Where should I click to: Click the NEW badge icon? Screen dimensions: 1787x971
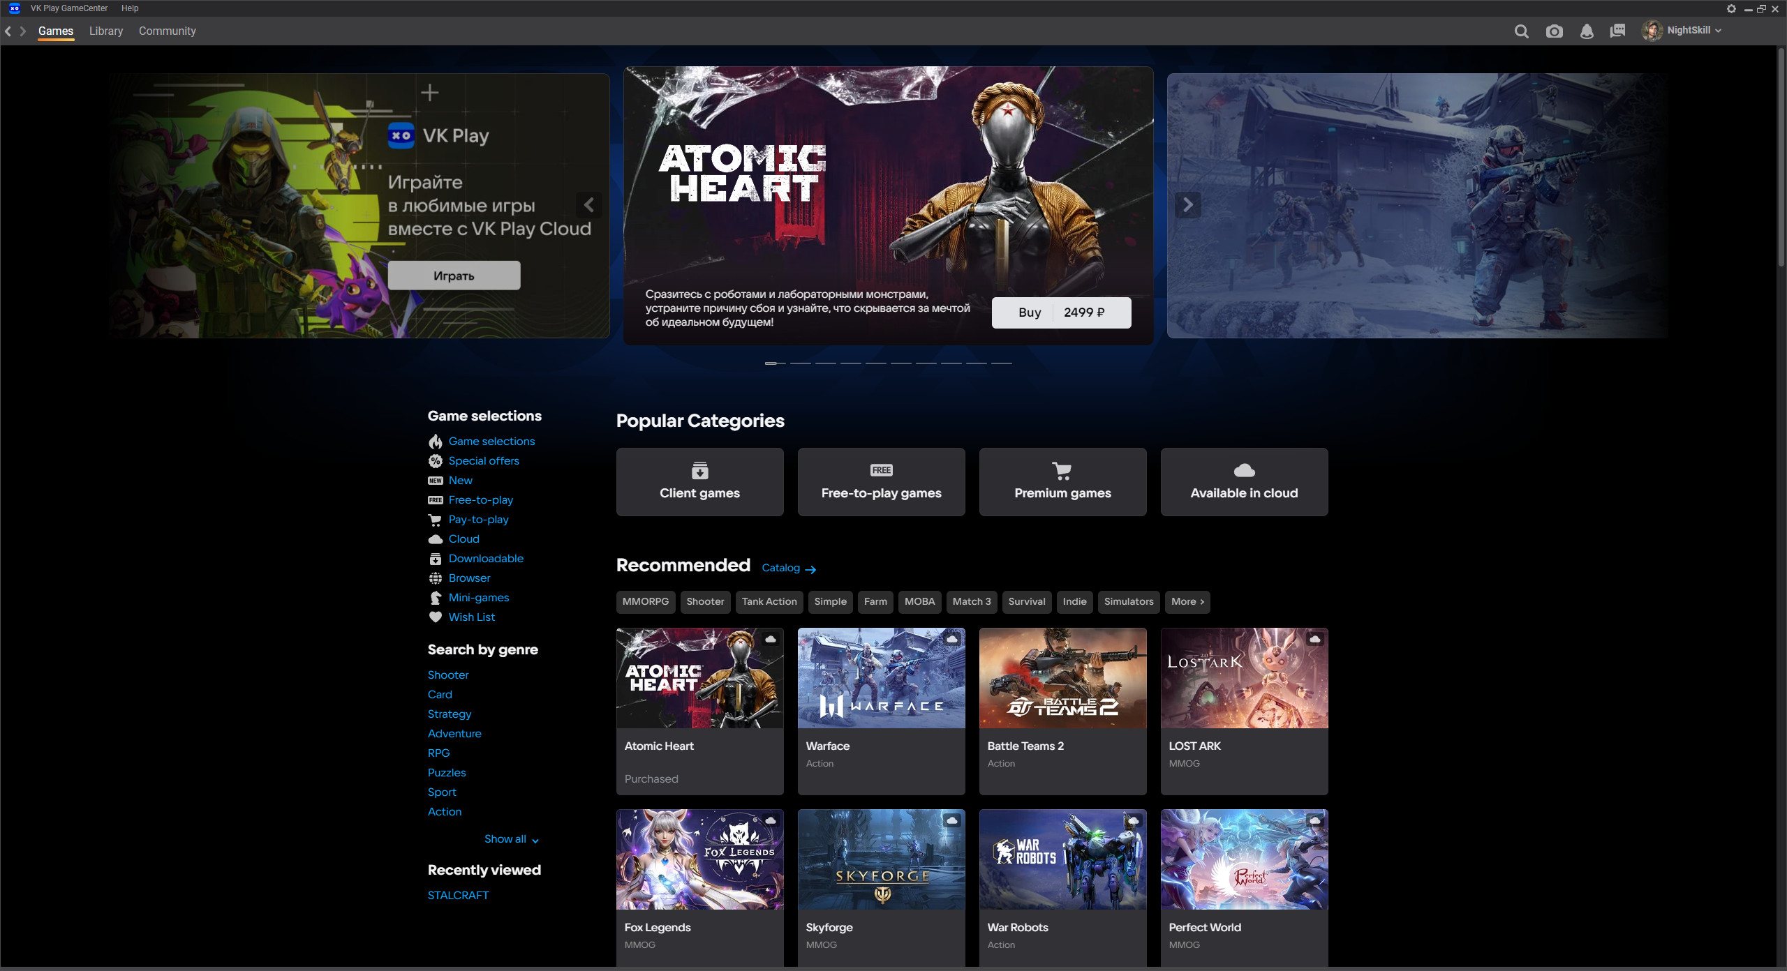click(x=436, y=481)
